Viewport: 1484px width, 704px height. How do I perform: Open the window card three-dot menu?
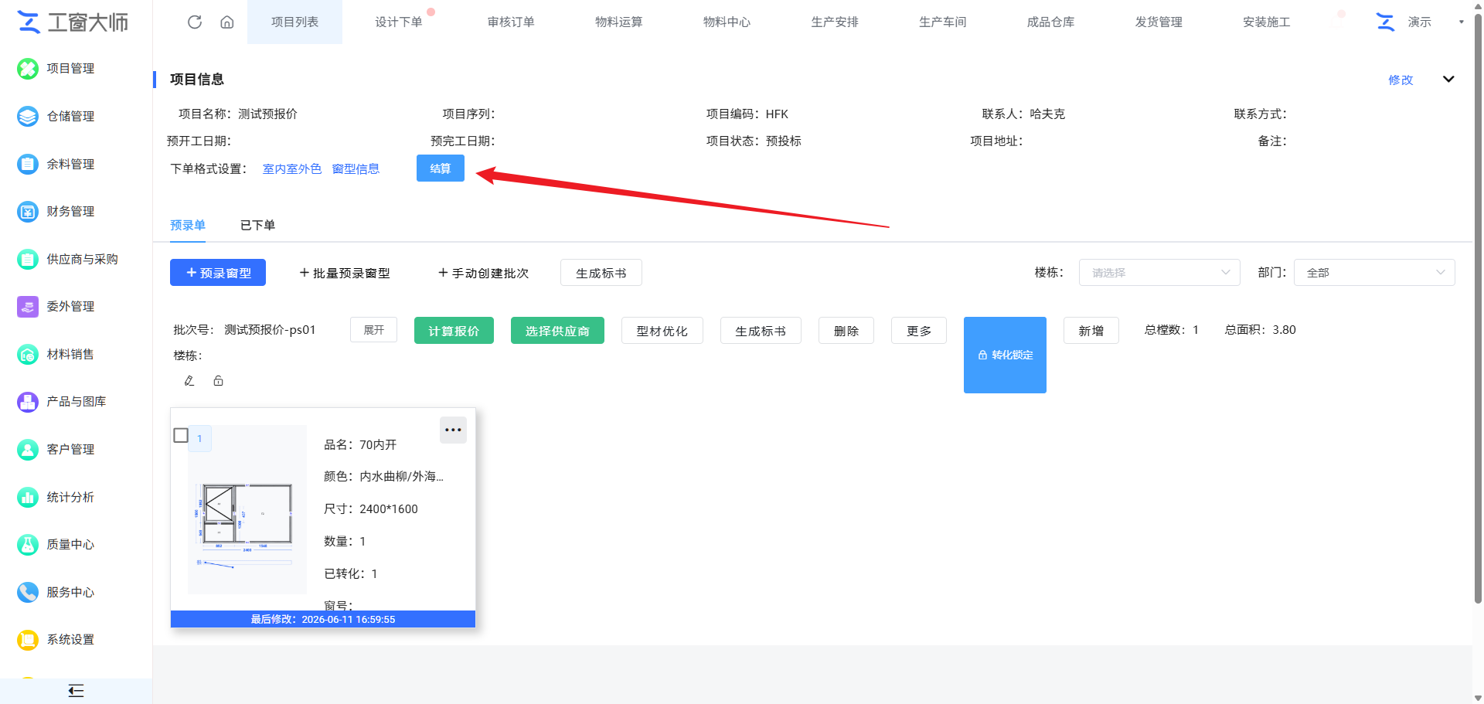[x=453, y=430]
